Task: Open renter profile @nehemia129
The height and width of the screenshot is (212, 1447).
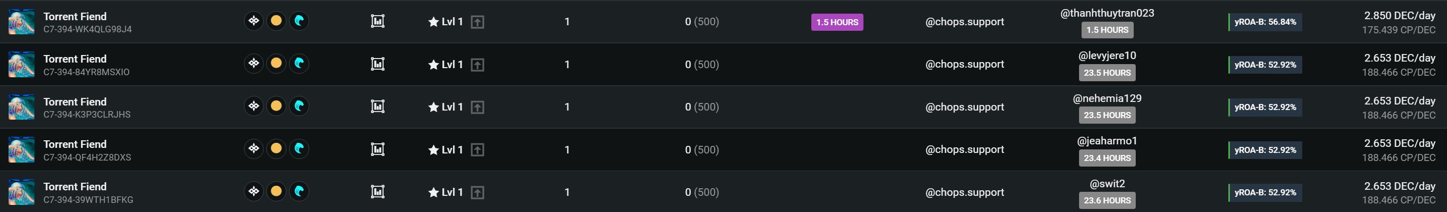Action: [x=1106, y=98]
